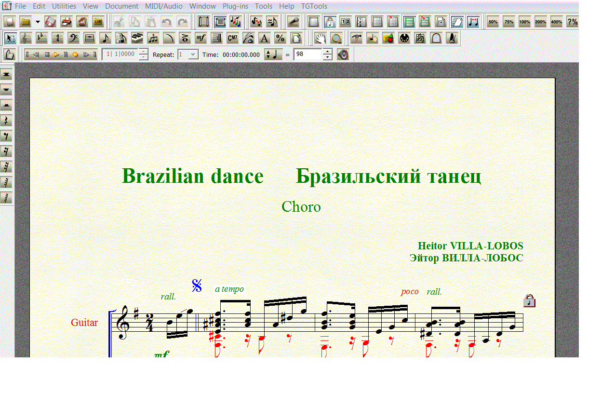Switch to Scroll View
This screenshot has height=394, width=614.
pyautogui.click(x=204, y=22)
